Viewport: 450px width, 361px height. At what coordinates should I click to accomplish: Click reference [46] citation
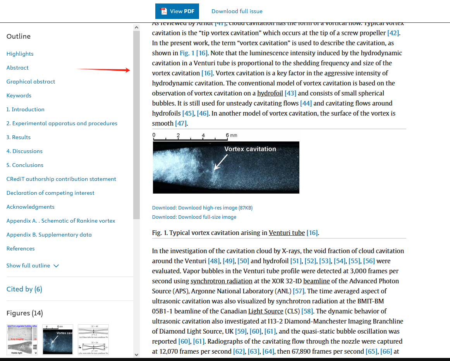pos(203,113)
